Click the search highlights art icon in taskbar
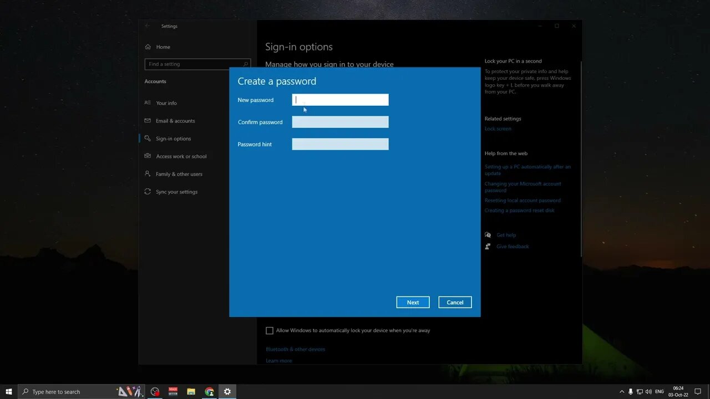710x399 pixels. (130, 392)
